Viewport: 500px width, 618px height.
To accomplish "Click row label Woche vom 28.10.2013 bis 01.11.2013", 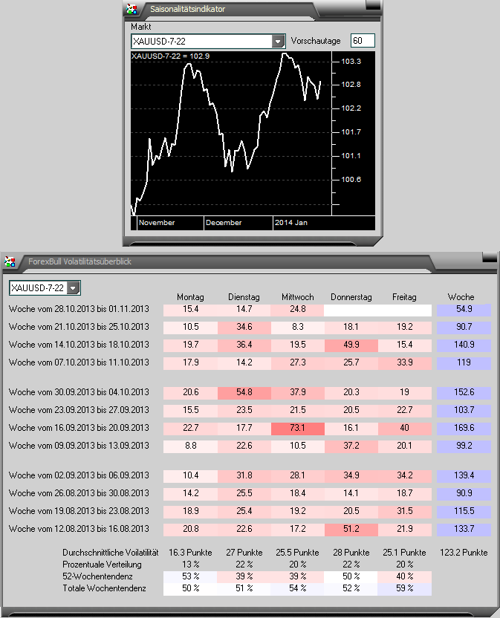I will [79, 308].
